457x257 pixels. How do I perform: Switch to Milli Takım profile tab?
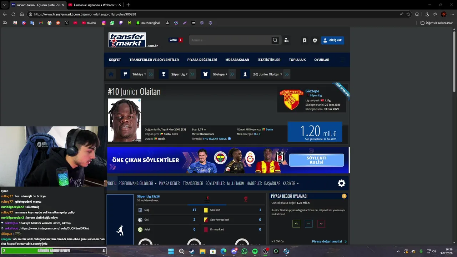point(236,183)
